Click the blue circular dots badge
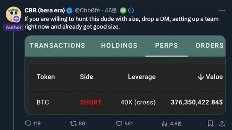 click(131, 10)
